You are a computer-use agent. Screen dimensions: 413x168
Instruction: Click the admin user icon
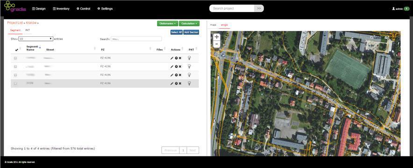coord(393,9)
